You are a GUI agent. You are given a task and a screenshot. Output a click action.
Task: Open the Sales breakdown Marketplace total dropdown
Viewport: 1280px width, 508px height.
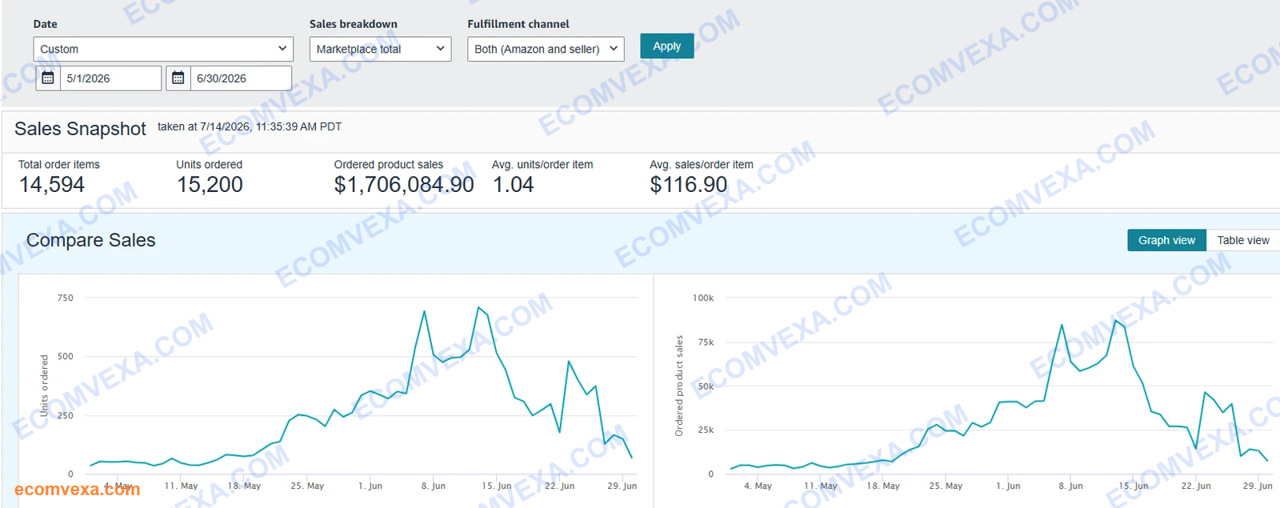tap(380, 49)
